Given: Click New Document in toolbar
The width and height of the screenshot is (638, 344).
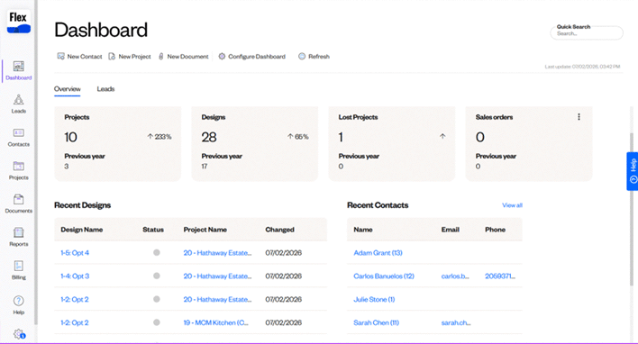Looking at the screenshot, I should (184, 57).
